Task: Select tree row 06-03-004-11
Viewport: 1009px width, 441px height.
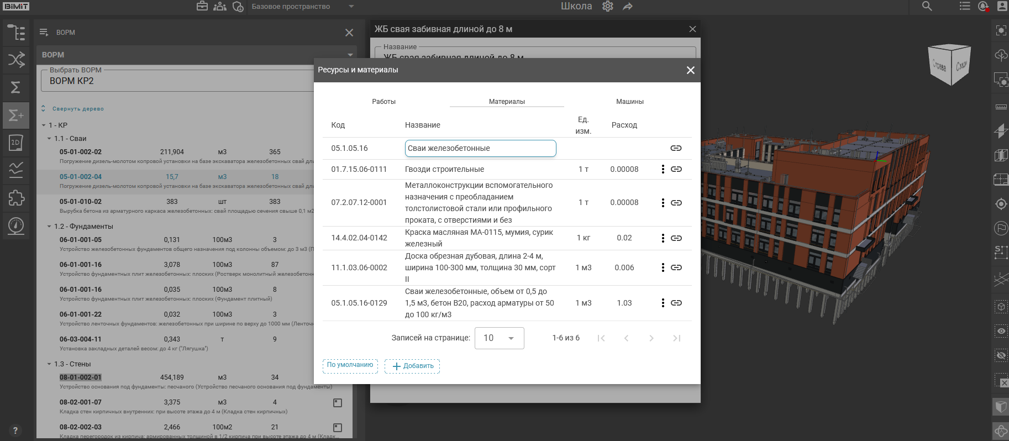Action: (x=193, y=343)
